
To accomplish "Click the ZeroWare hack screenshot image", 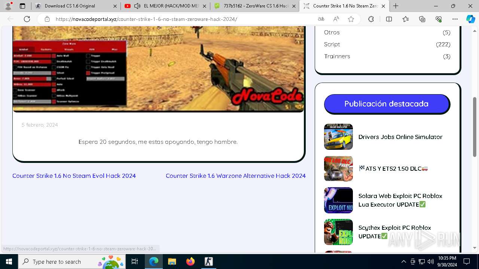I will click(x=158, y=69).
